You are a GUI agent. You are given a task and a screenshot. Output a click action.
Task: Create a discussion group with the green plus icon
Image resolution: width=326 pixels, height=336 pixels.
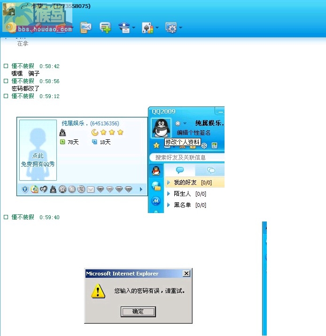pyautogui.click(x=105, y=28)
